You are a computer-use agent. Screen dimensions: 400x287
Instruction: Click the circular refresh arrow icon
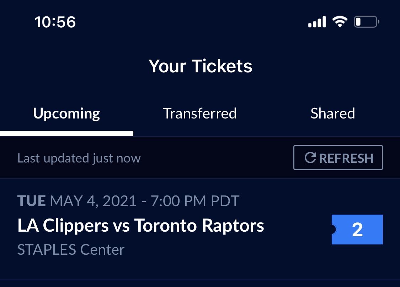(x=310, y=158)
